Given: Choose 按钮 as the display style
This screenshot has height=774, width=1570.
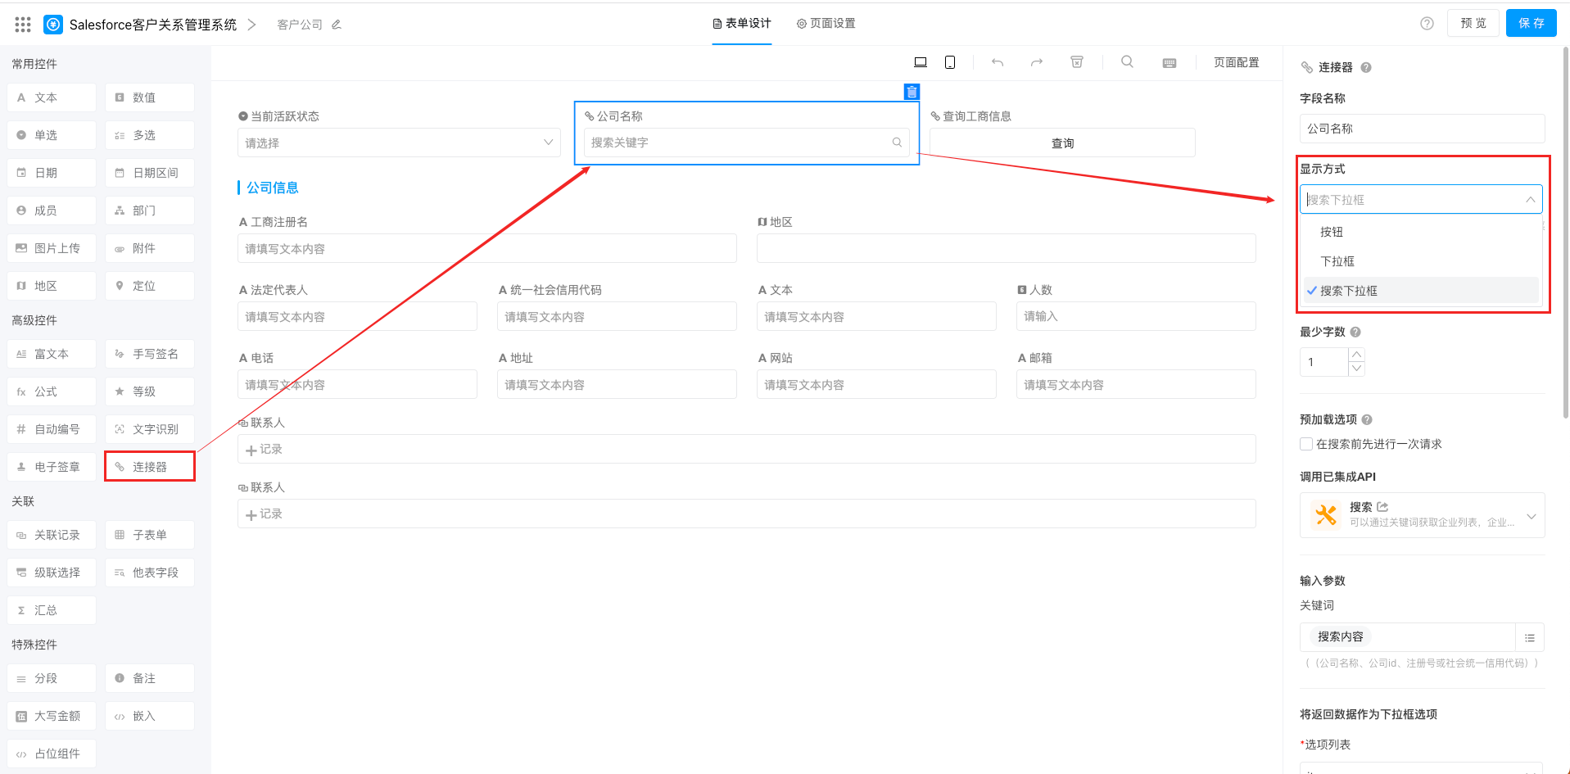Looking at the screenshot, I should [x=1332, y=232].
